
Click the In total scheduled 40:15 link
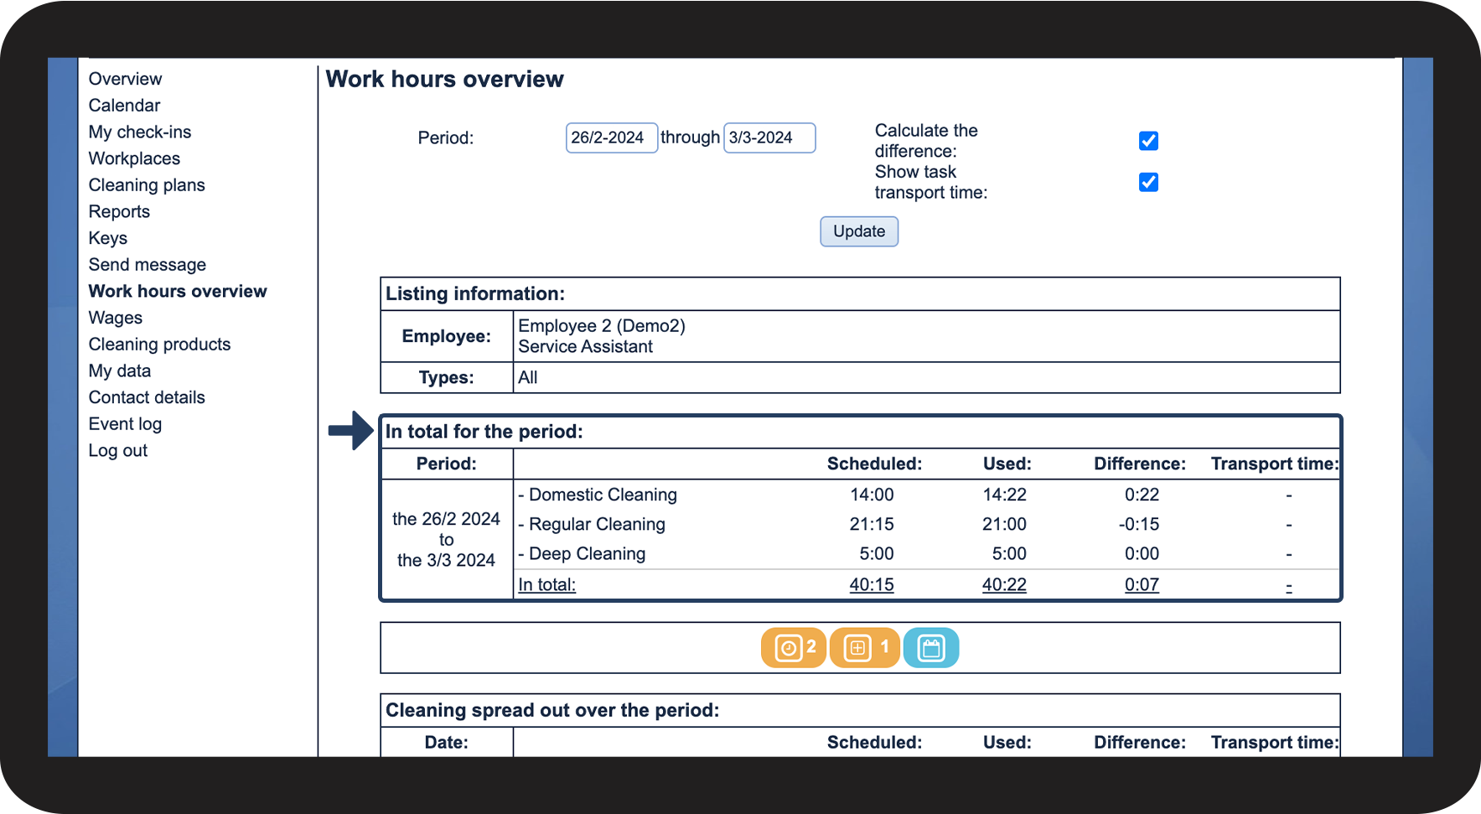[872, 584]
